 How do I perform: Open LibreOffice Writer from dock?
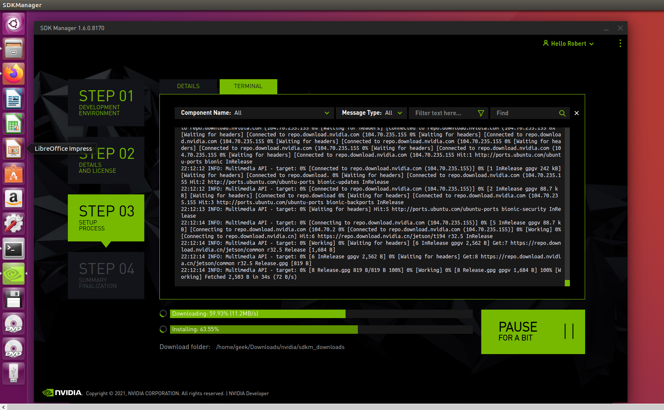(14, 99)
